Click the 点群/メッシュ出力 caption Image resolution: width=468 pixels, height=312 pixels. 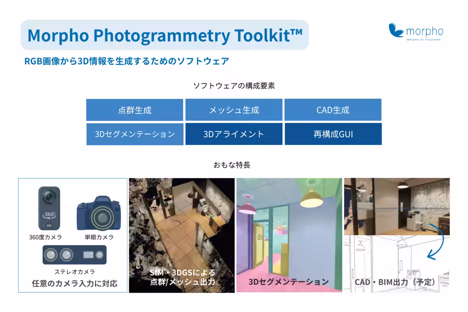(183, 282)
